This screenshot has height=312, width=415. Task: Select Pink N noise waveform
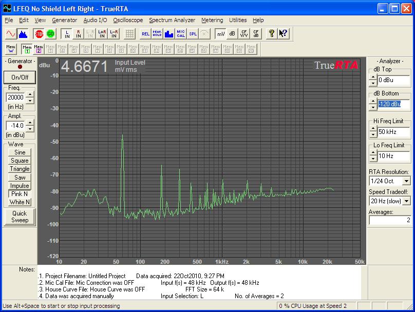(x=20, y=194)
